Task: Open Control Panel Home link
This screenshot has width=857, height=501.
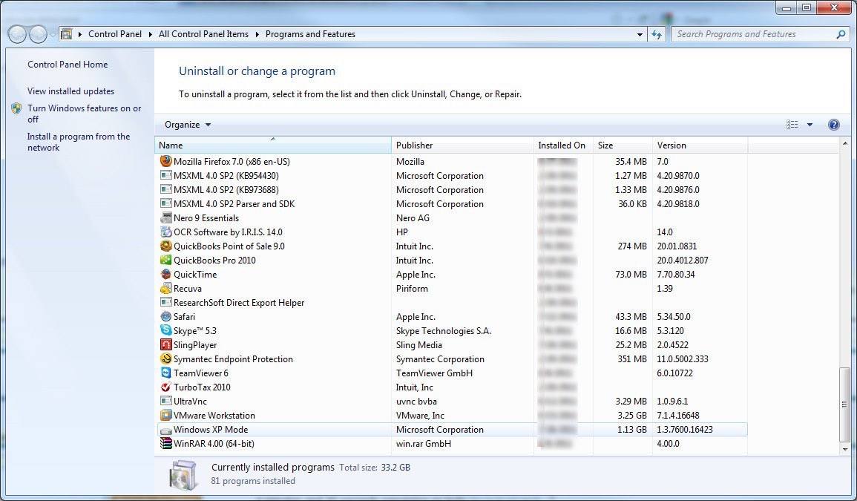Action: point(68,65)
